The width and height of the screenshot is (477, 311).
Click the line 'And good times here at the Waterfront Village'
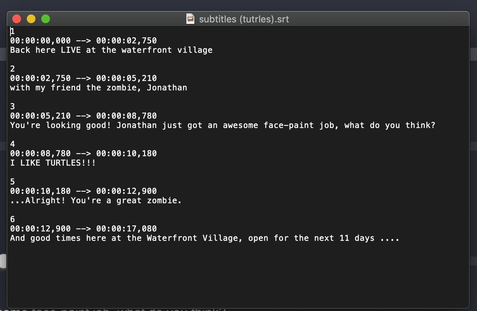click(x=204, y=238)
